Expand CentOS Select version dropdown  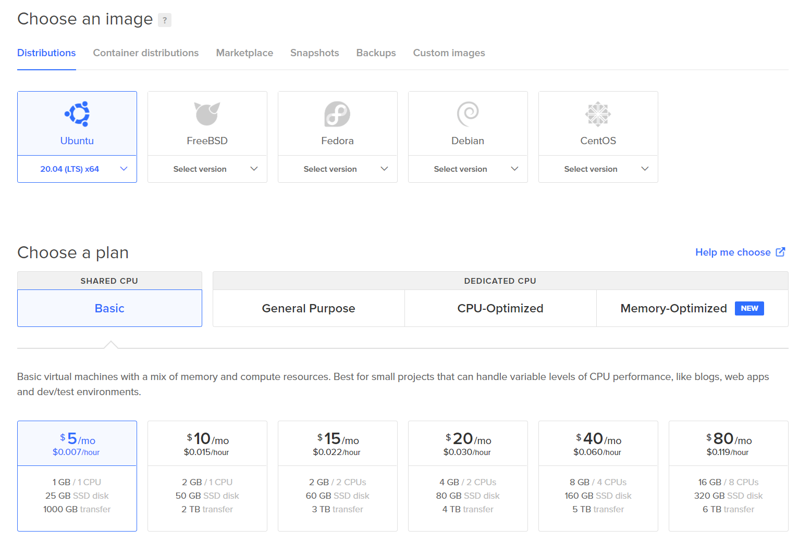point(598,169)
